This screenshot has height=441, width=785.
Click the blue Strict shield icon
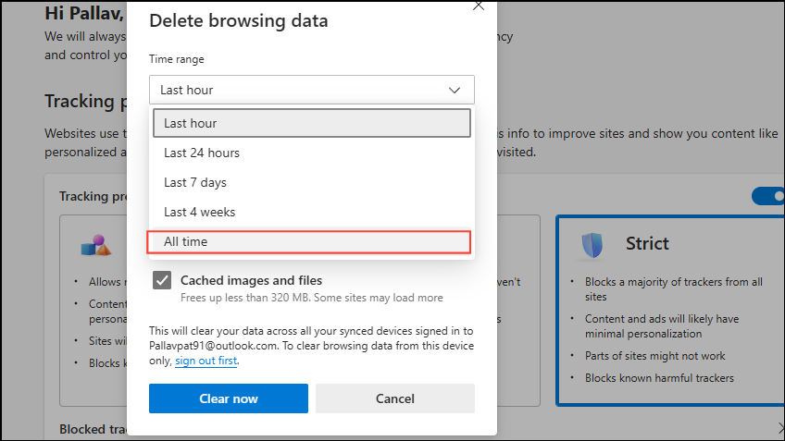(592, 245)
